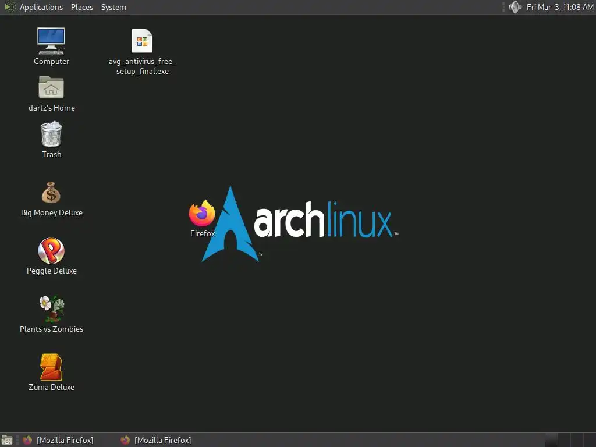Screen dimensions: 596x447
Task: Select the avg_antivirus_free_setup_final.exe file icon
Action: pyautogui.click(x=142, y=41)
